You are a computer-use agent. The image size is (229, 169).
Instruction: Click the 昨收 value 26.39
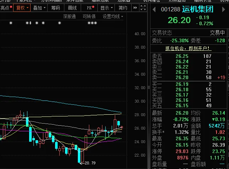tap(218, 145)
